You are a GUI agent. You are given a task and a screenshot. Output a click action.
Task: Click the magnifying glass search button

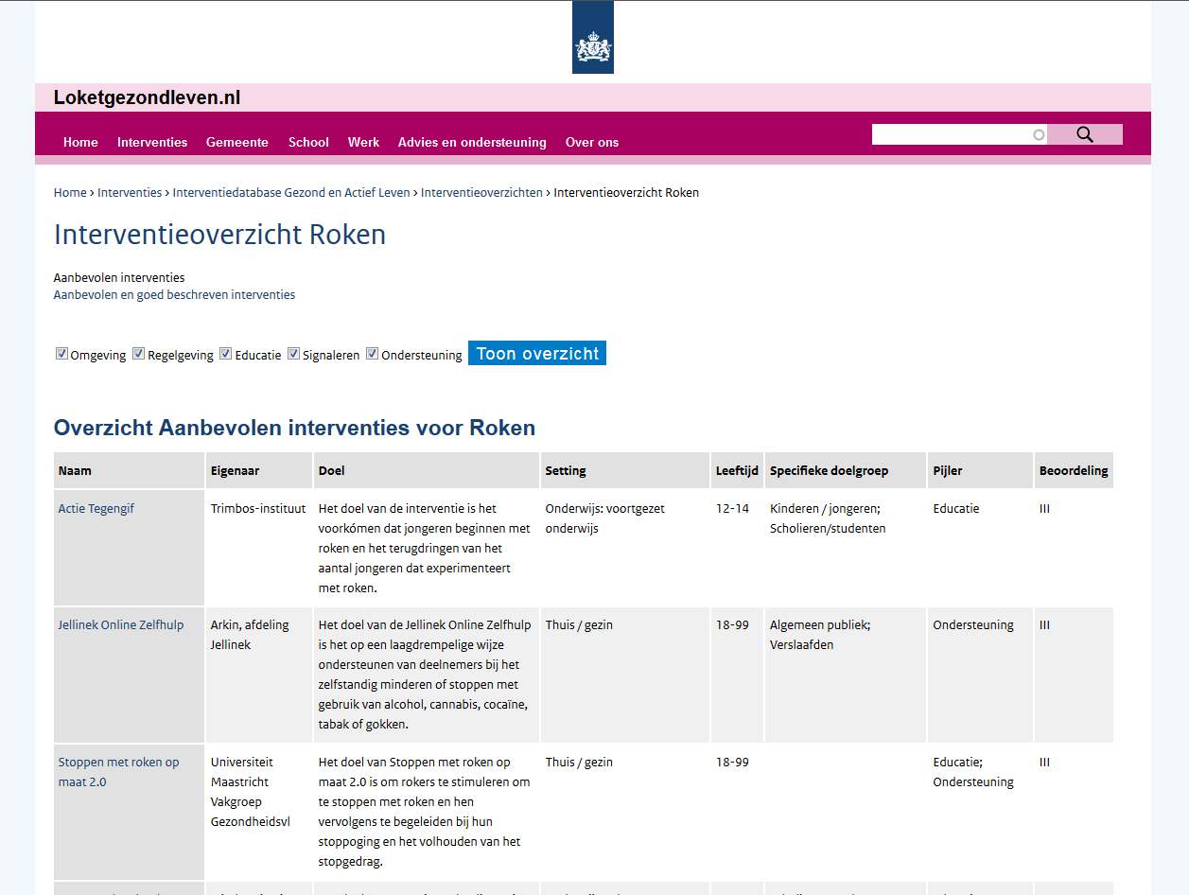(1085, 134)
